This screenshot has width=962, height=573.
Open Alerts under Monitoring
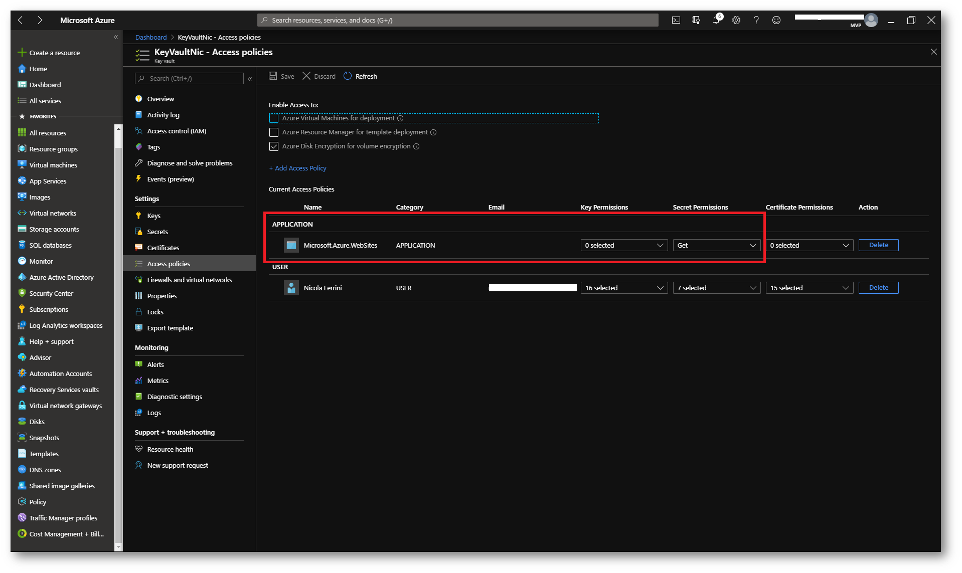point(155,364)
